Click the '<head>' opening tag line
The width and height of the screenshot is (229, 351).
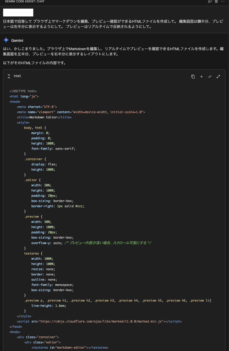[x=15, y=102]
